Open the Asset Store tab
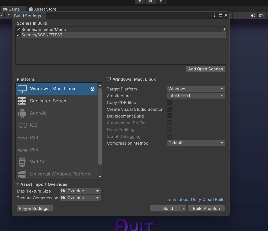The image size is (268, 231). [43, 9]
